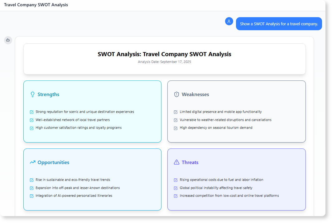The image size is (332, 223).
Task: Click the "Travel Company SWOT Analysis" title bar
Action: click(36, 5)
